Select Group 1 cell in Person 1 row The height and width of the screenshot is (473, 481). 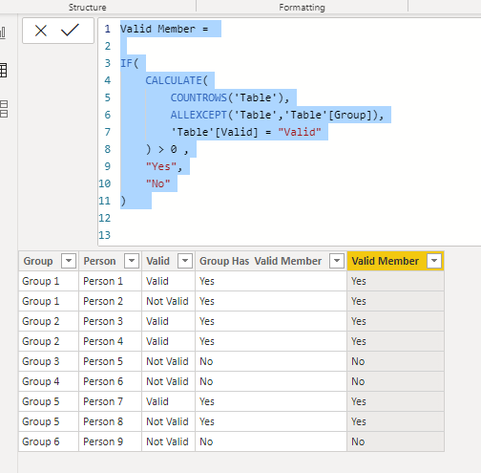click(49, 281)
